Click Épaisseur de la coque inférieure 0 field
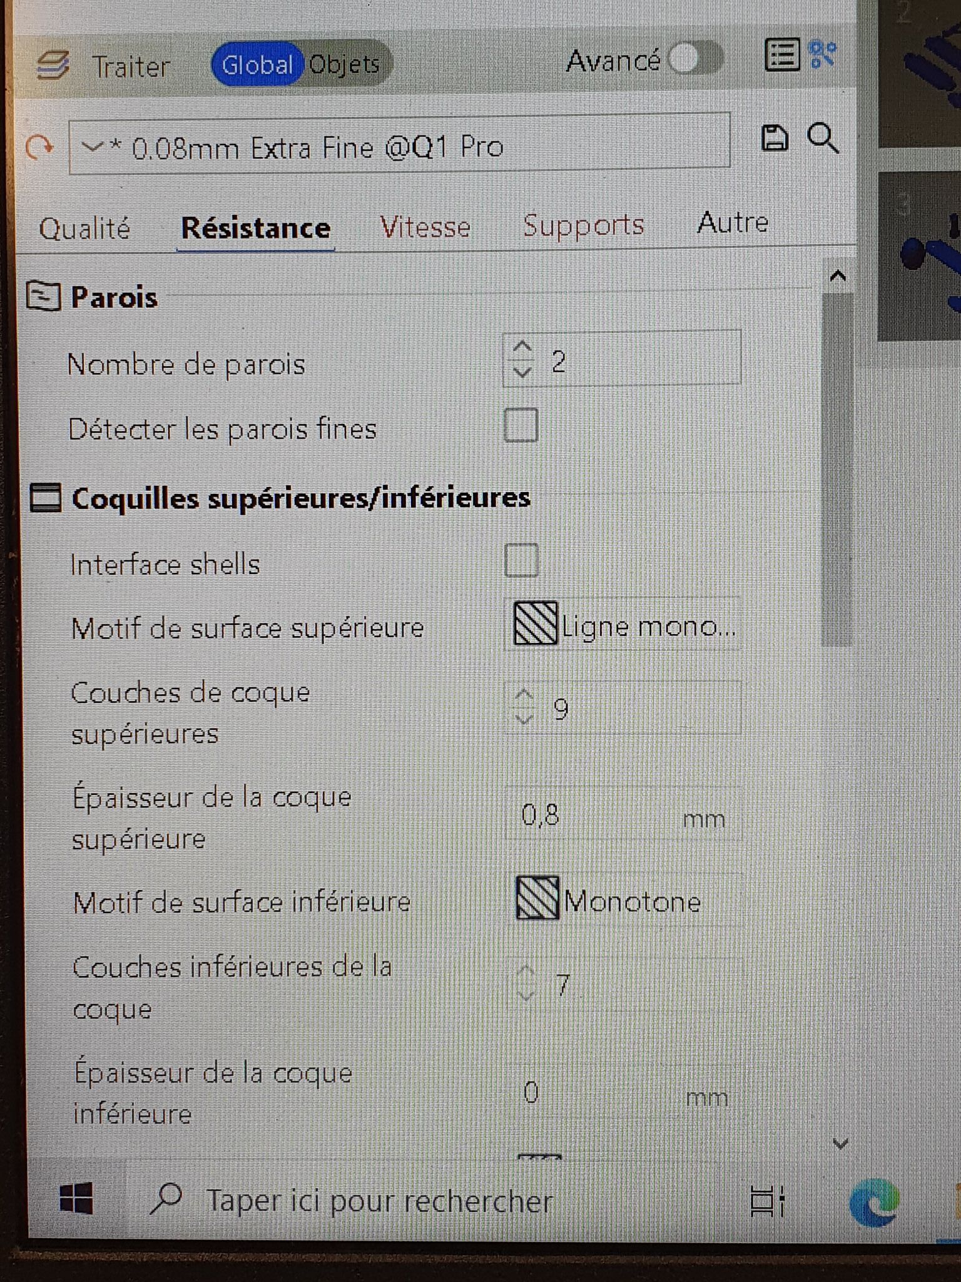 [626, 1093]
